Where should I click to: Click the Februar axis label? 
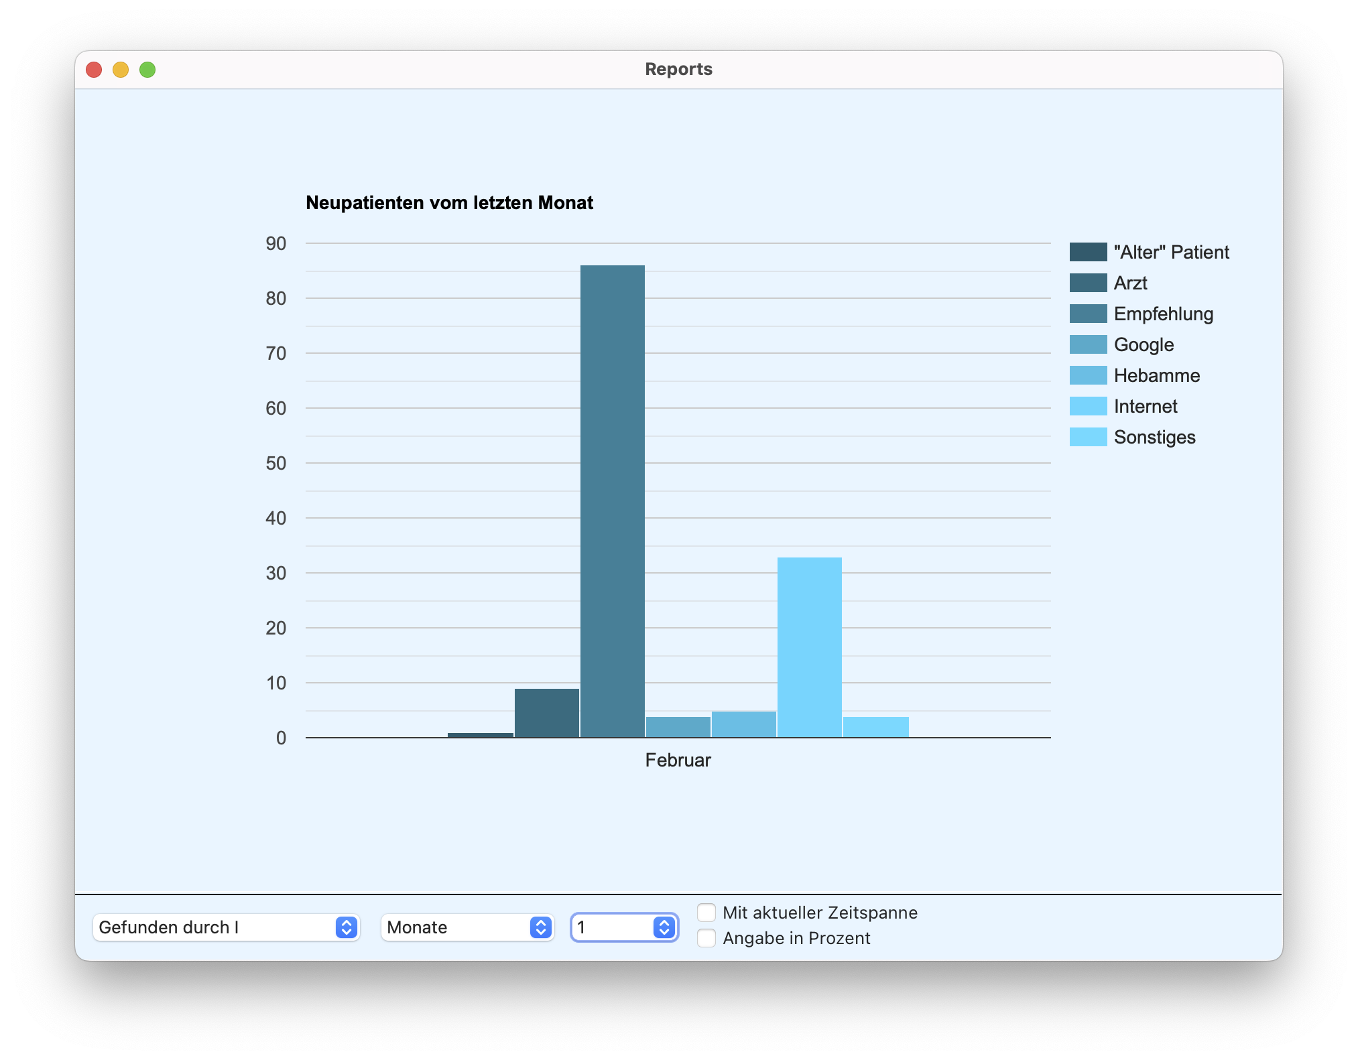click(678, 760)
